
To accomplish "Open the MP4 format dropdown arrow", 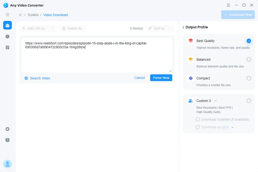I will (x=233, y=127).
